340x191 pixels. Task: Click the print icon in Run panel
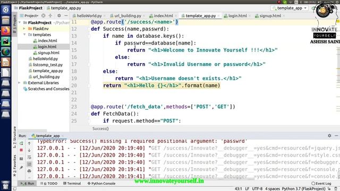[29, 171]
